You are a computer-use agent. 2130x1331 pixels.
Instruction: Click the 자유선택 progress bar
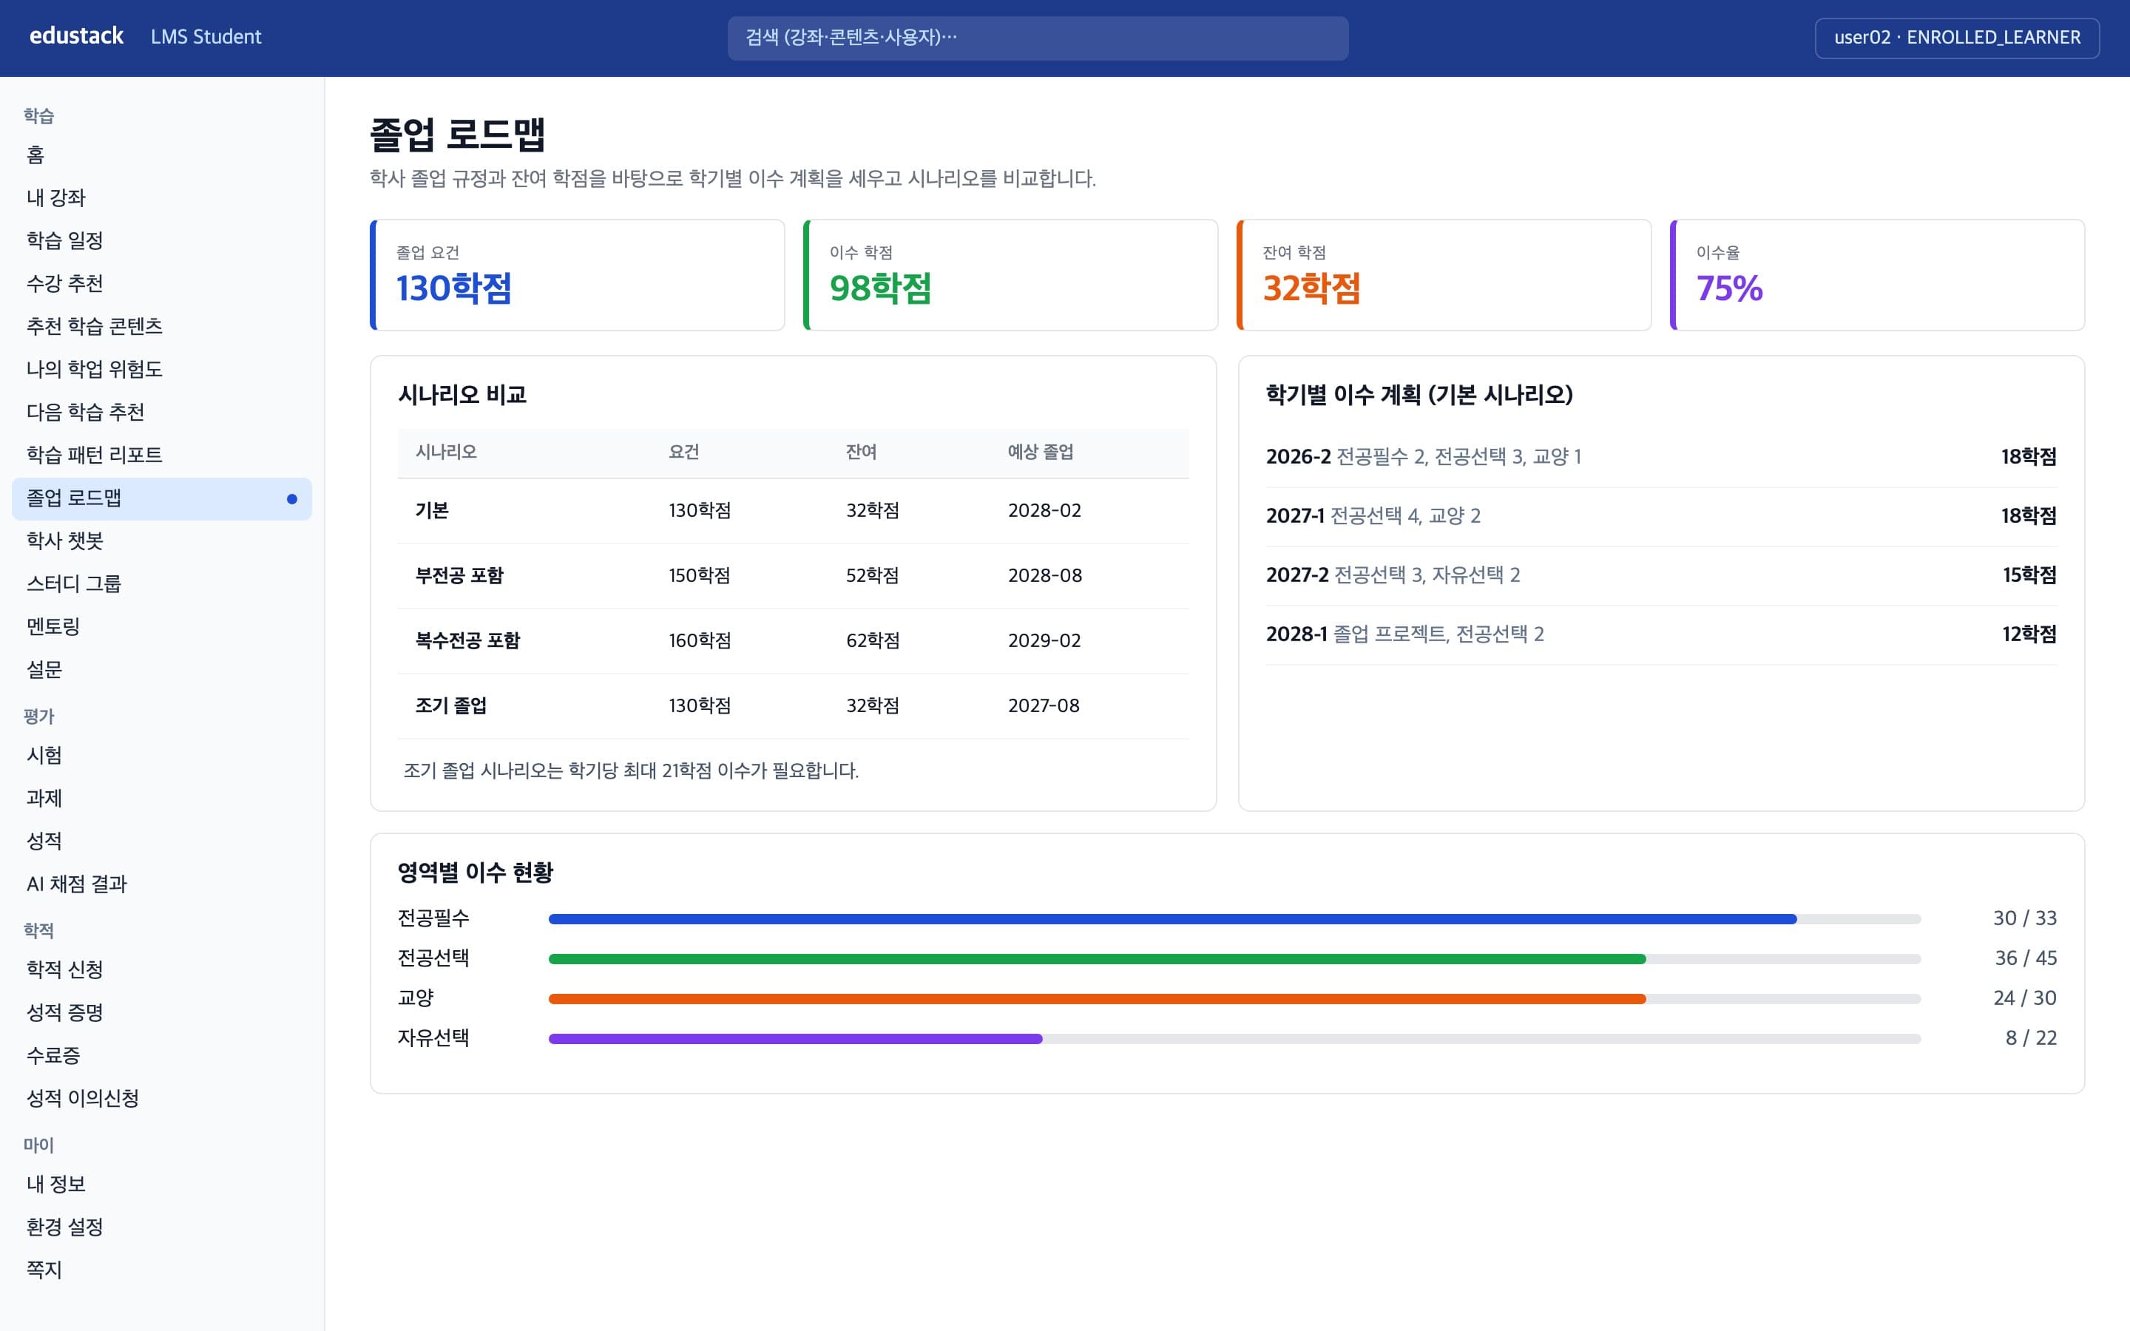[1234, 1039]
